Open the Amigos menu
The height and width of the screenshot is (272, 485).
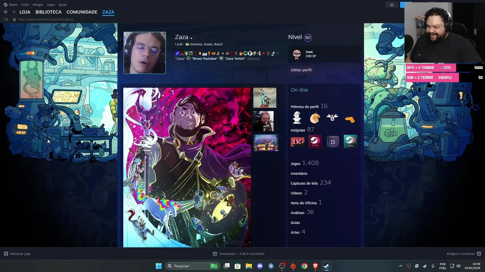click(x=38, y=5)
